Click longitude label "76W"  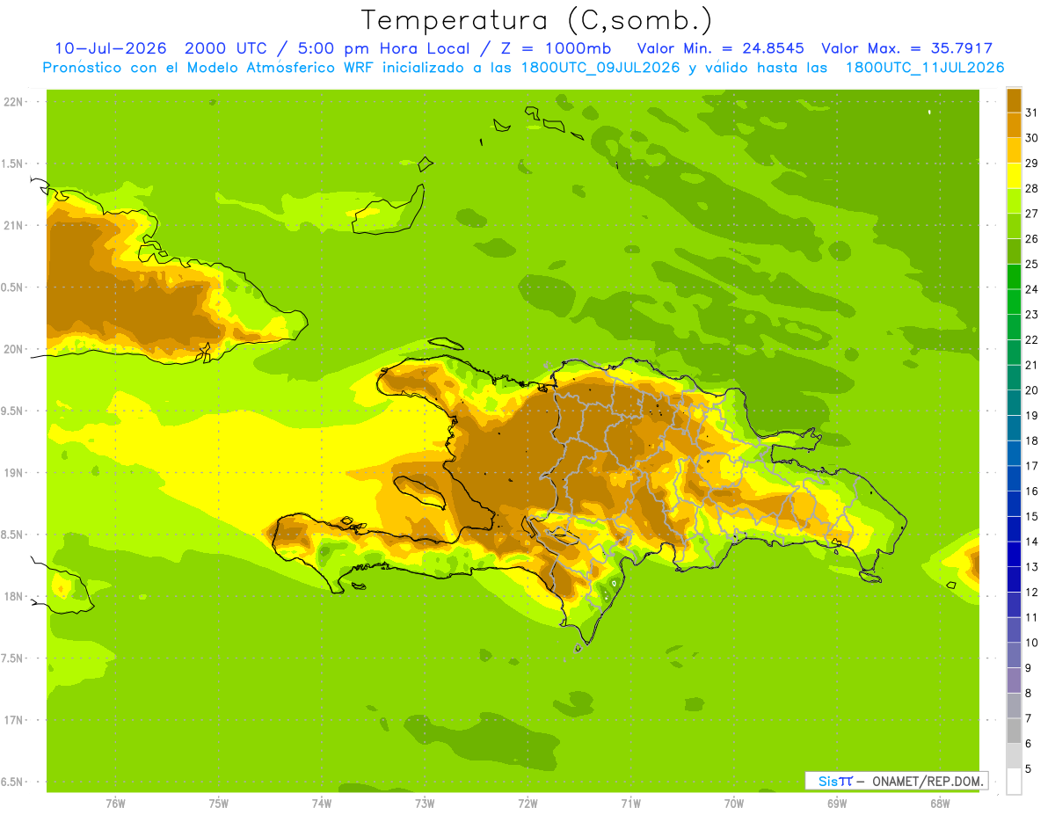(115, 803)
